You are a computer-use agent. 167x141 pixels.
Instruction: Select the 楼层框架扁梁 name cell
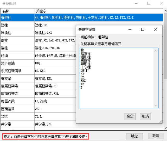17,71
